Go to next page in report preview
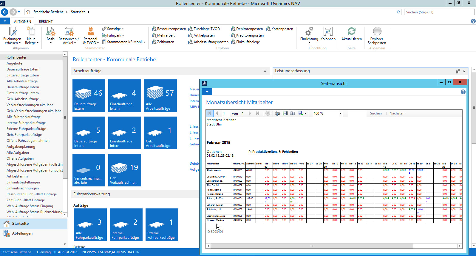This screenshot has width=476, height=256. 250,113
